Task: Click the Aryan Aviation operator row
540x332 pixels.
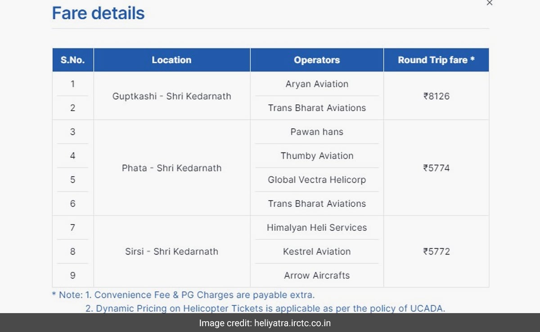Action: 317,84
